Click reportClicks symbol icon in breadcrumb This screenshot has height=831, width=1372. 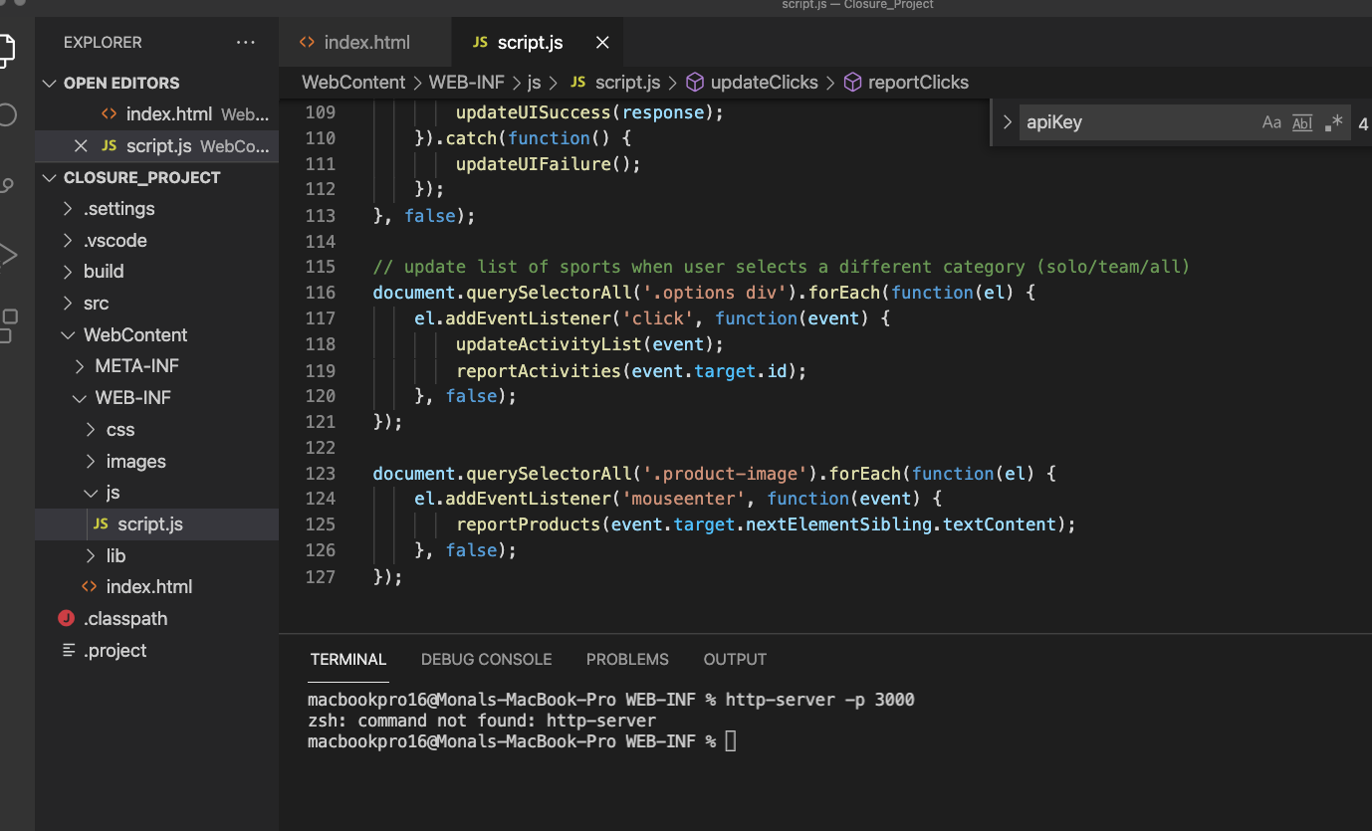pyautogui.click(x=852, y=83)
